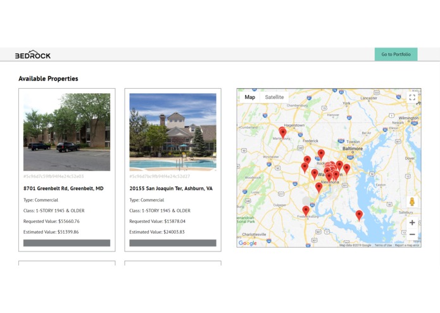Click gray bar under San Joaquin card
The height and width of the screenshot is (313, 440).
click(x=173, y=243)
